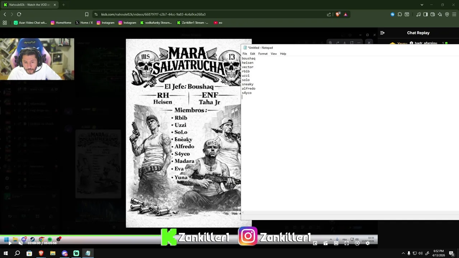Open the Notepad app on the taskbar
459x258 pixels.
(x=88, y=253)
